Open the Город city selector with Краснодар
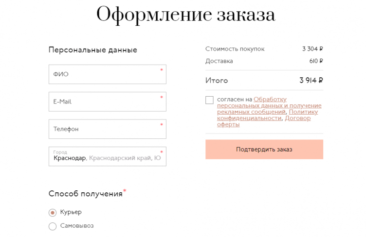This screenshot has height=237, width=366. pyautogui.click(x=107, y=157)
